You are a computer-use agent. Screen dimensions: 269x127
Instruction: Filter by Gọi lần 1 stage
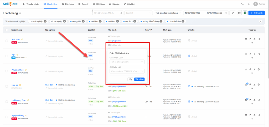point(95,21)
